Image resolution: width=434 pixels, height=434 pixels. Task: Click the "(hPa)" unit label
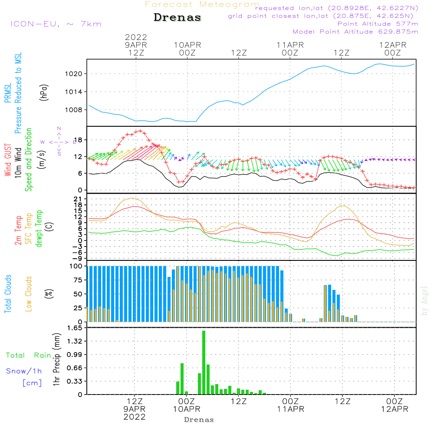(x=44, y=92)
